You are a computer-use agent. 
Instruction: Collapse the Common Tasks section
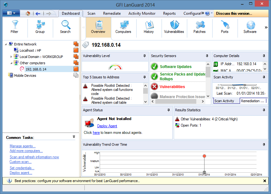[x=74, y=137]
